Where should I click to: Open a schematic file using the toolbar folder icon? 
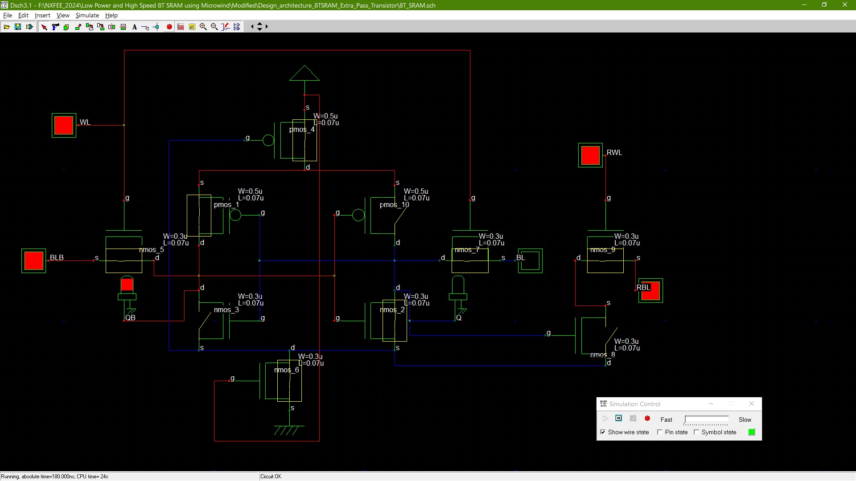coord(7,27)
